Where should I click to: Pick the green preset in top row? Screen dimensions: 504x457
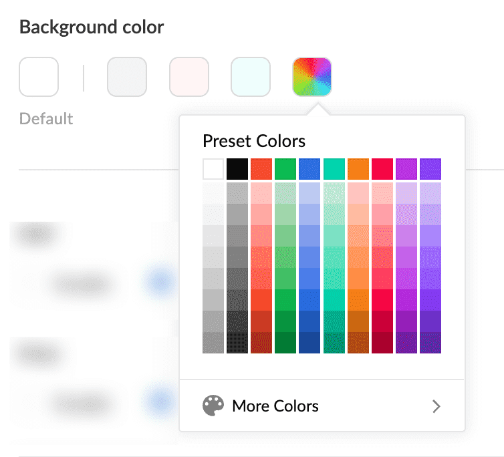click(285, 169)
